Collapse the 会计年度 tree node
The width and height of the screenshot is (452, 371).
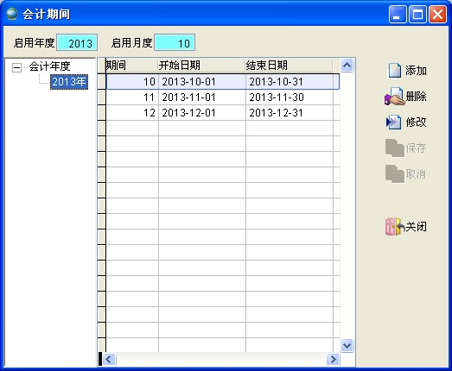[16, 67]
